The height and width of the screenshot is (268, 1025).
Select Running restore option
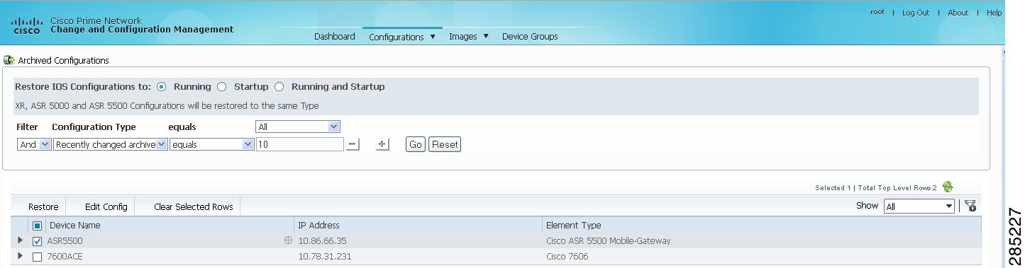162,87
